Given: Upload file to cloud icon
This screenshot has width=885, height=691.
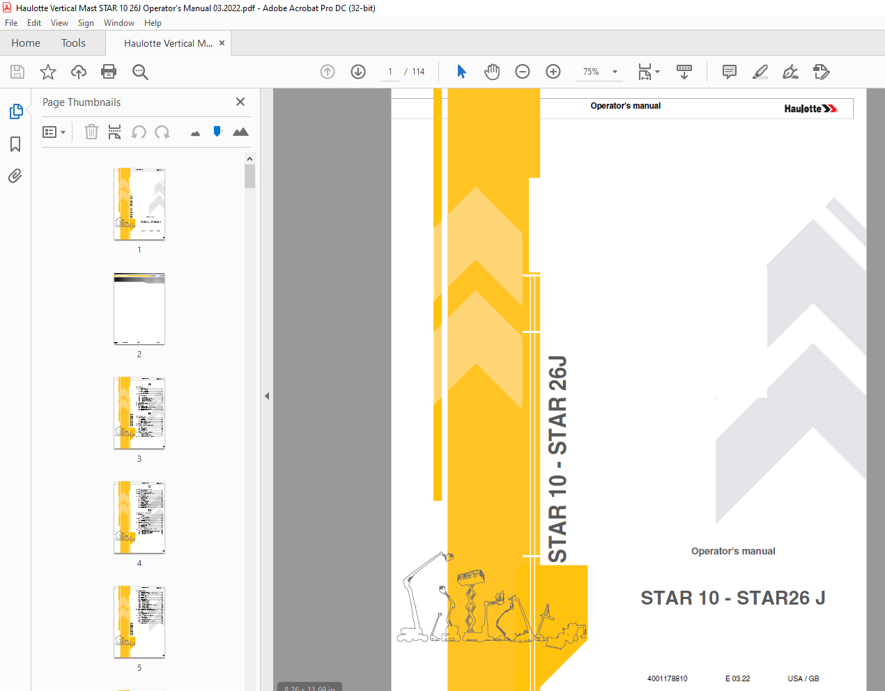Looking at the screenshot, I should tap(79, 72).
